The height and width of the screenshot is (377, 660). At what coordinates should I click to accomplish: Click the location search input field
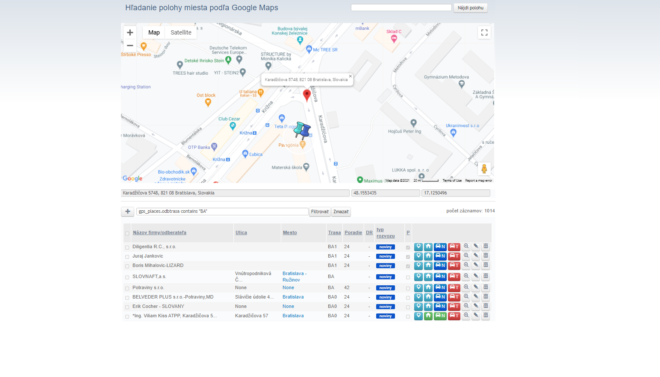[x=401, y=8]
